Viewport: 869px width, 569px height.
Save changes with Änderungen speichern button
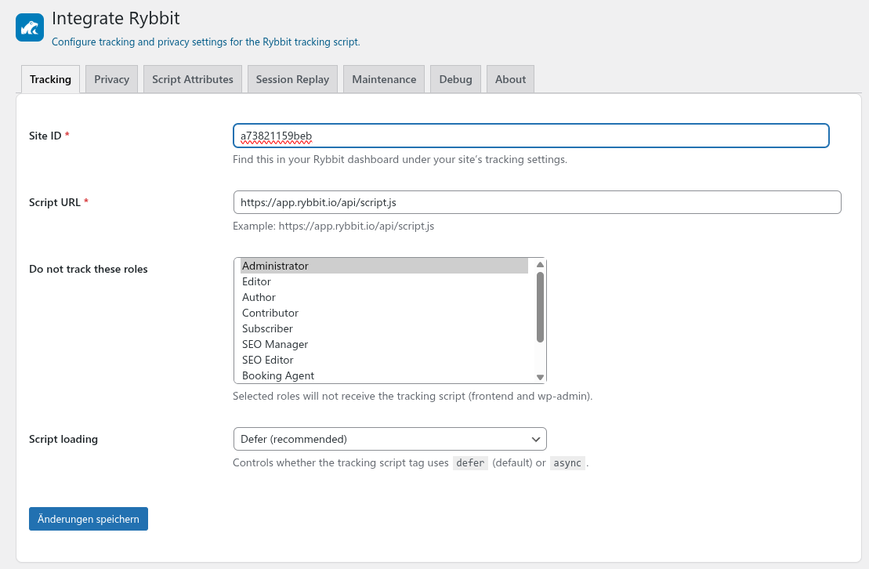point(88,519)
